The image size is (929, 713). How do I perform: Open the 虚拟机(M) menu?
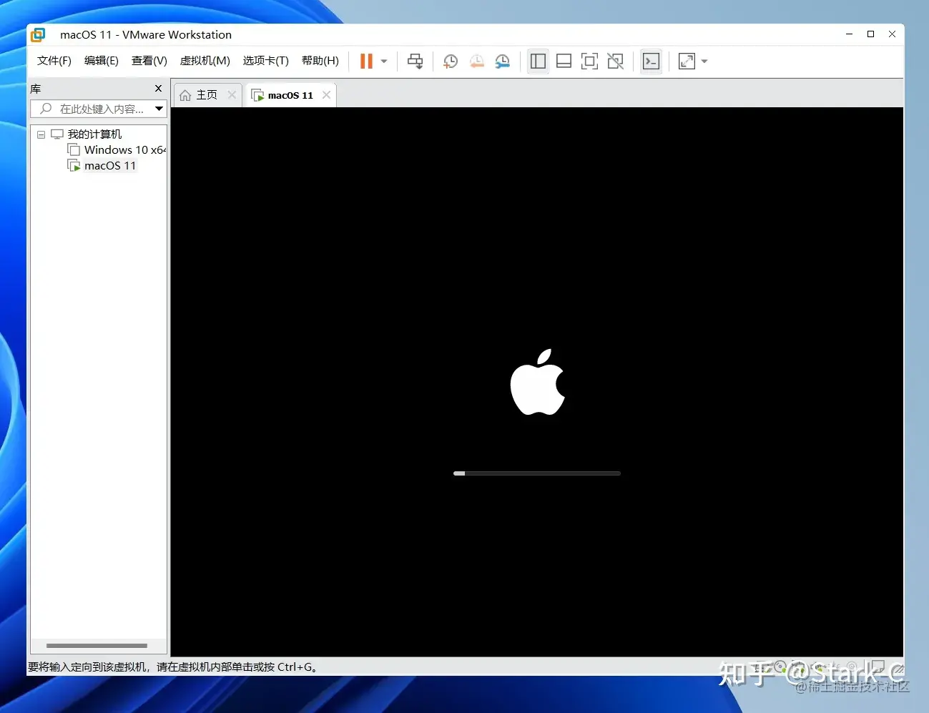click(x=205, y=61)
